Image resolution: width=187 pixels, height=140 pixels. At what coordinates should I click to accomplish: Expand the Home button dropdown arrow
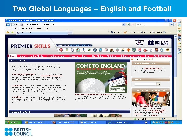[122, 32]
